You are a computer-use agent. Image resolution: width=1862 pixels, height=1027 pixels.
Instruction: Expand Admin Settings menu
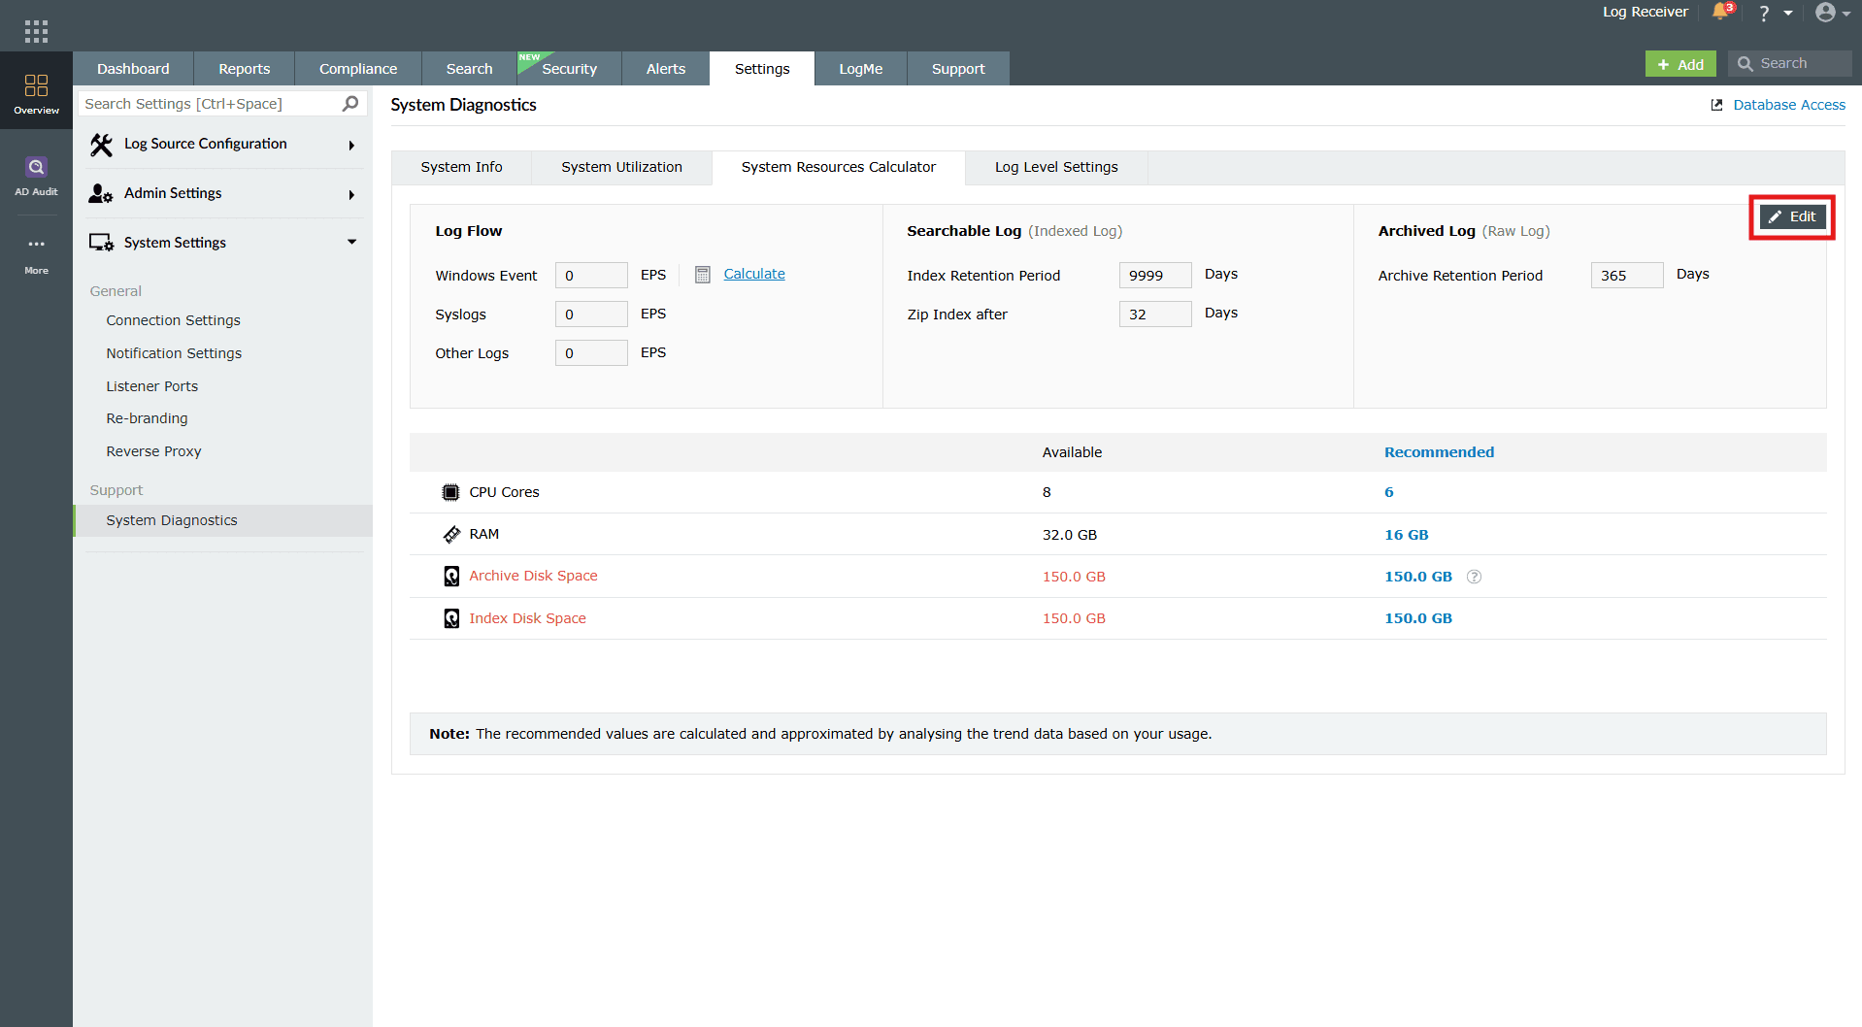coord(222,194)
